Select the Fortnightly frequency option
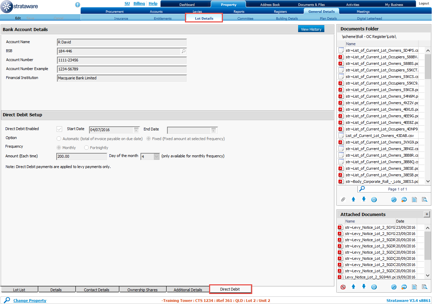 (x=87, y=148)
